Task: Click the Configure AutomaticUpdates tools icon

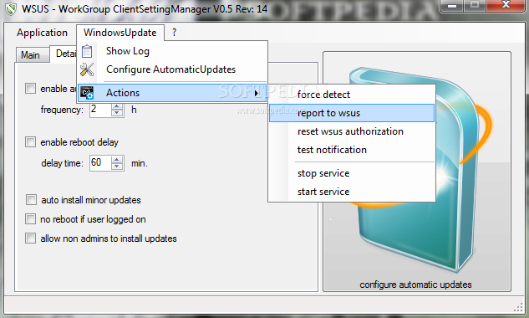Action: point(87,69)
